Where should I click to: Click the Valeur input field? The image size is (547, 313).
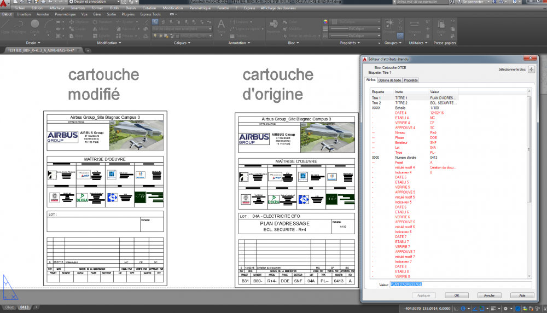tap(461, 285)
